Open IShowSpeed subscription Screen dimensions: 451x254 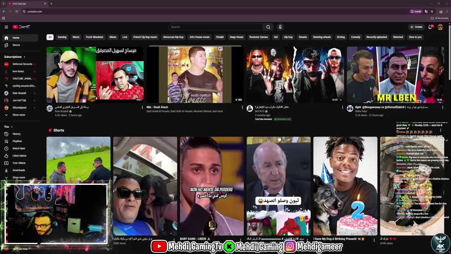[20, 108]
